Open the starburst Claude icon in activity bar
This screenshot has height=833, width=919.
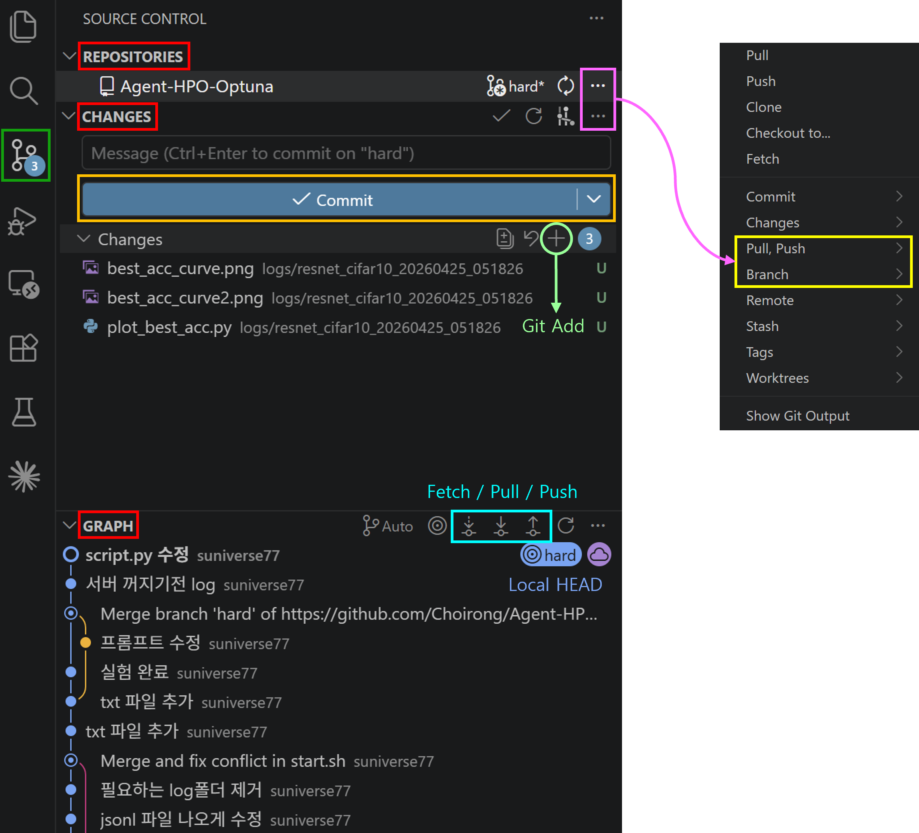[x=24, y=477]
